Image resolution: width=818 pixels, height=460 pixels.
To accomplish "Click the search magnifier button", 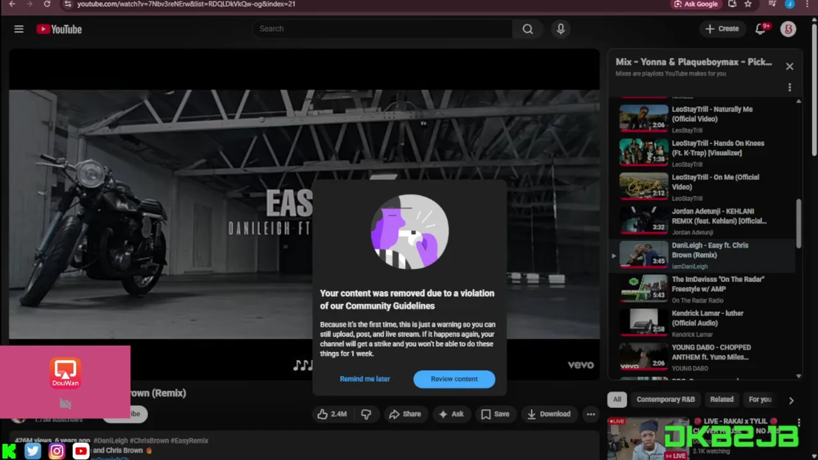I will [x=527, y=29].
